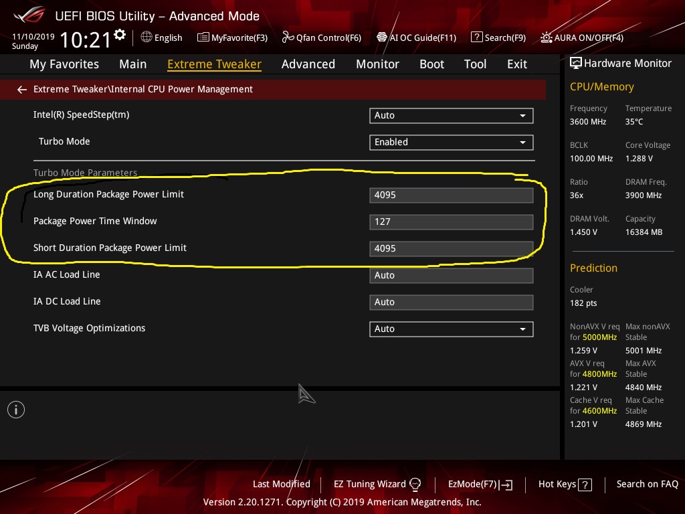Open AI OC Guide(F11)

click(x=416, y=37)
